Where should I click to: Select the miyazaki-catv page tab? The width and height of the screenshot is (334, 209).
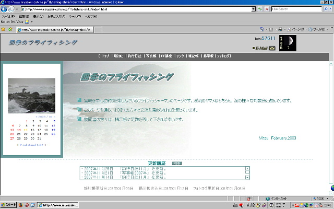pos(55,30)
